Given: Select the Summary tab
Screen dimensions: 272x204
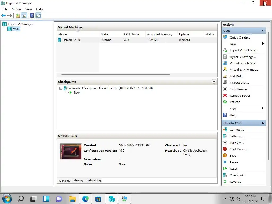Looking at the screenshot, I should click(65, 181).
